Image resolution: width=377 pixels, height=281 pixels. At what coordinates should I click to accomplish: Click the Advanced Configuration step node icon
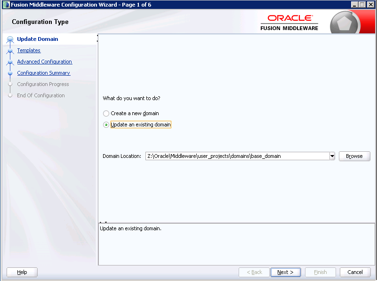pyautogui.click(x=10, y=62)
